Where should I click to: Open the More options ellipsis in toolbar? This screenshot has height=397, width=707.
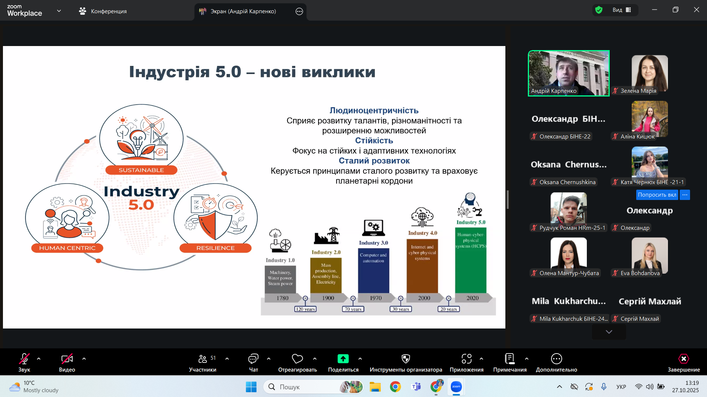[556, 359]
